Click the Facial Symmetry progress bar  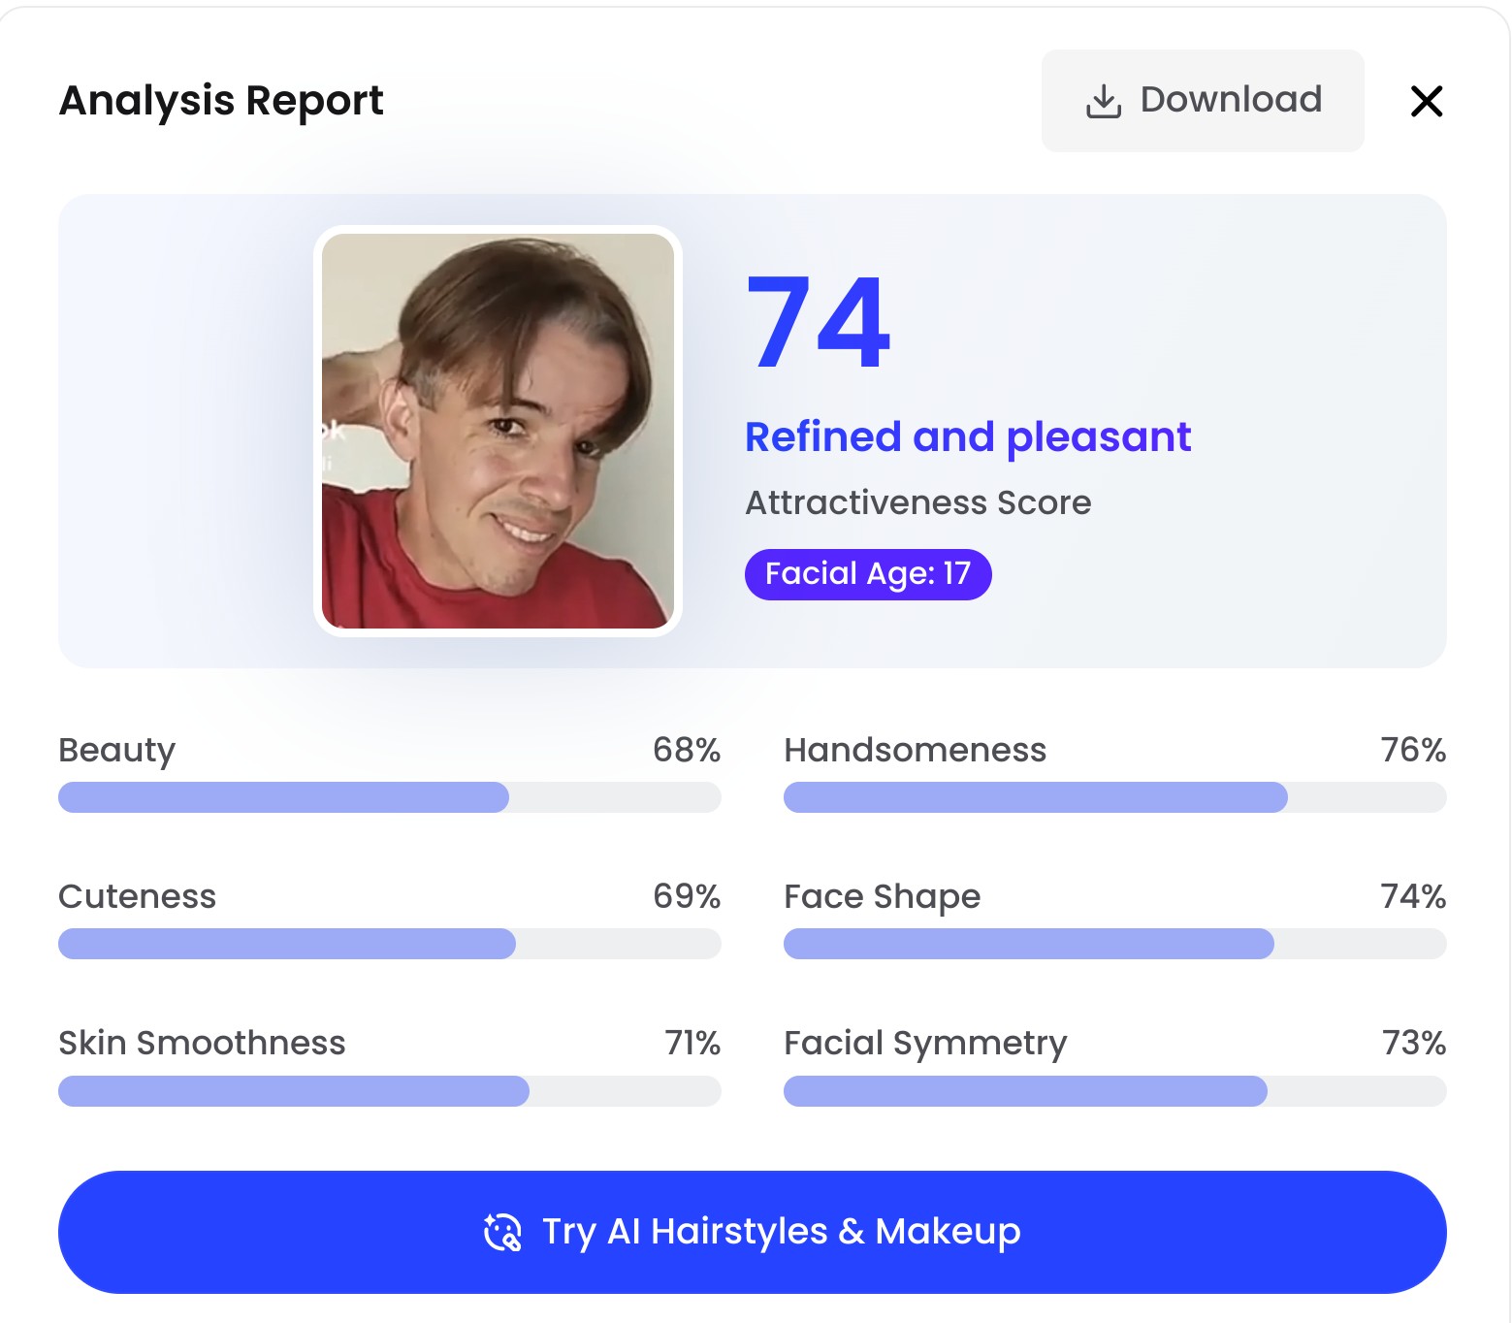[x=1115, y=1091]
